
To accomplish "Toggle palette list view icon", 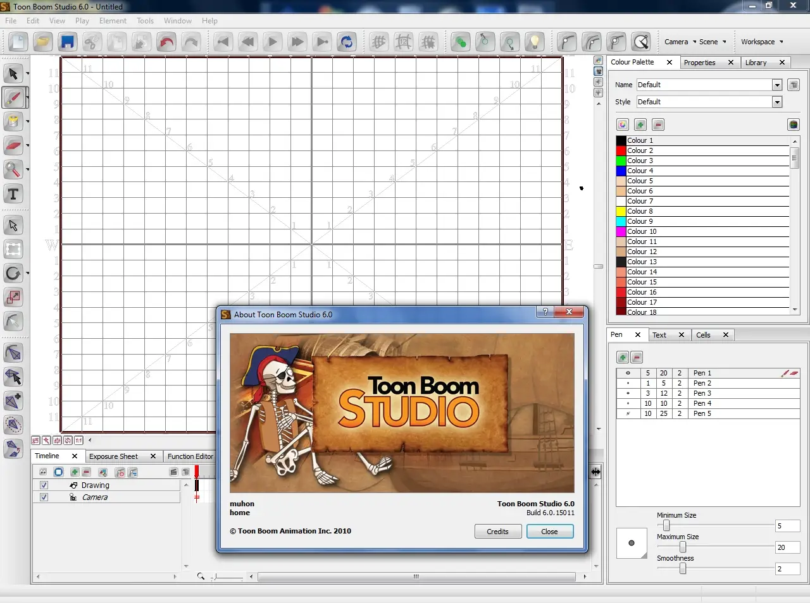I will point(794,125).
